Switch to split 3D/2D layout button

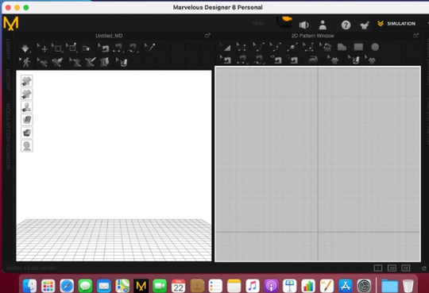[x=378, y=268]
